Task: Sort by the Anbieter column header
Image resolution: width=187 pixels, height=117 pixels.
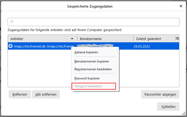Action: coord(39,39)
